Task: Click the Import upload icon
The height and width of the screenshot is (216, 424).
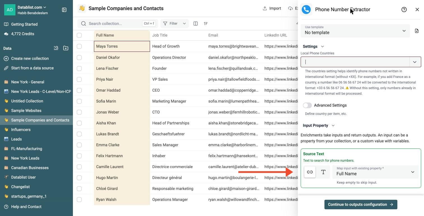Action: pos(265,8)
